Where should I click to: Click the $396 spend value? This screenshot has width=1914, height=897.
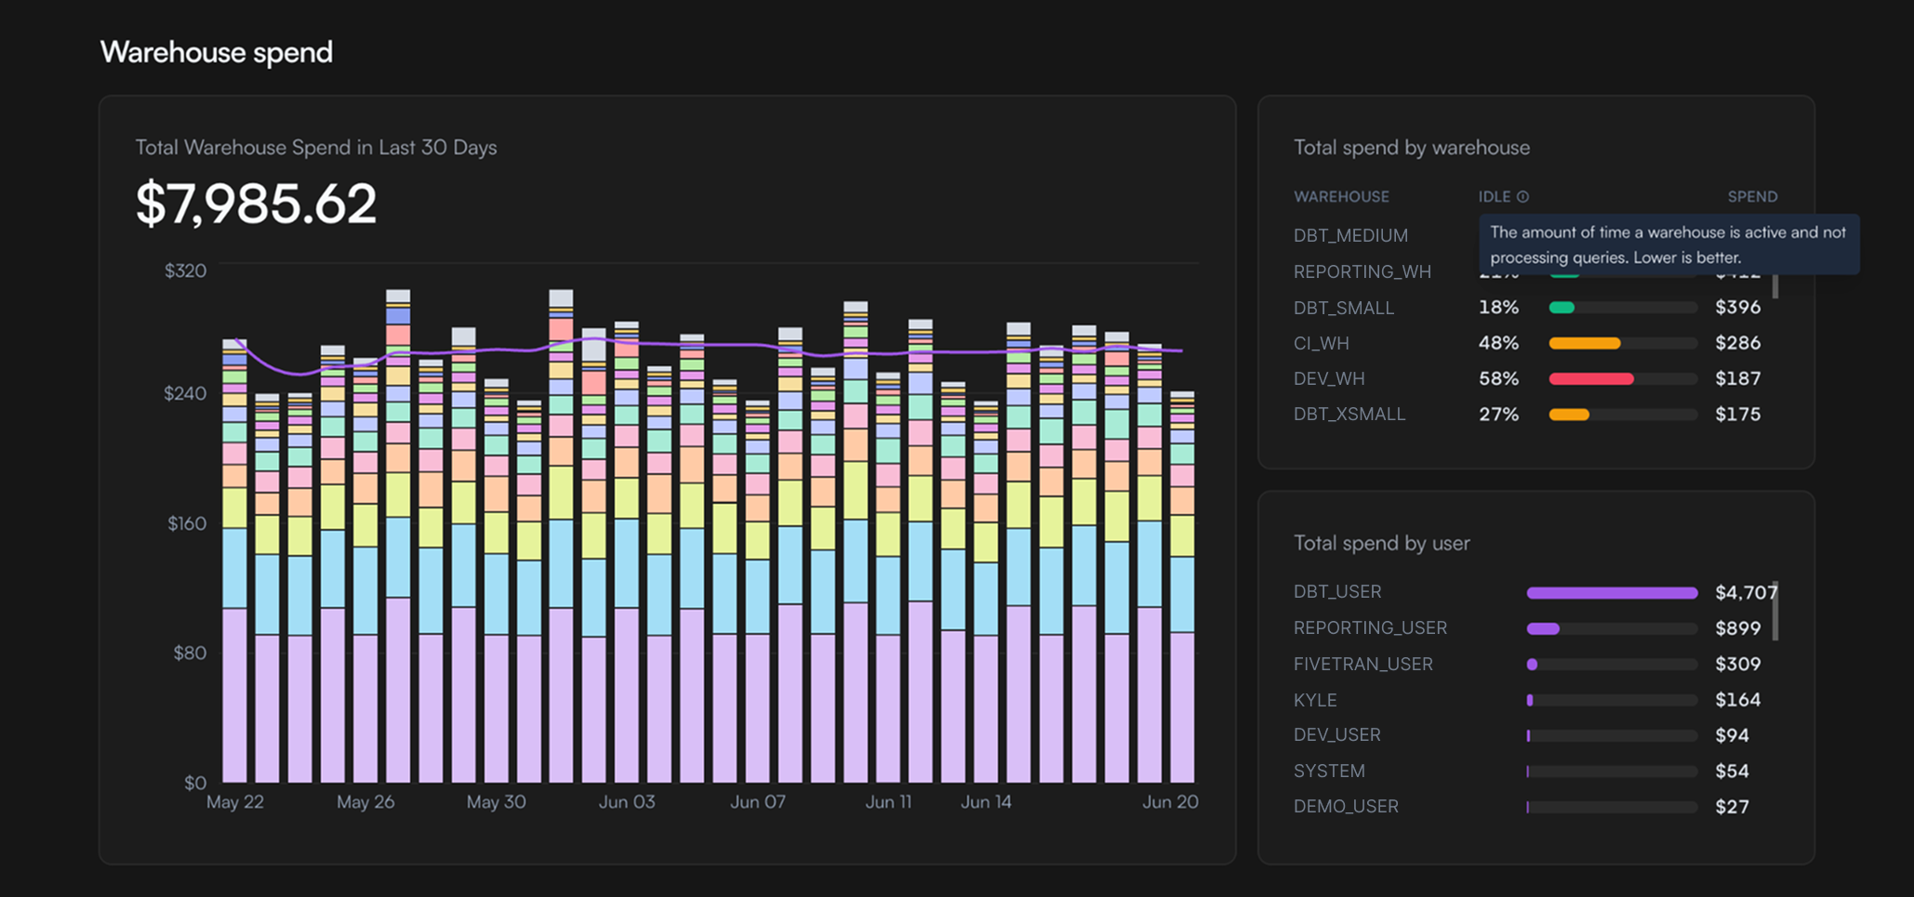coord(1737,308)
